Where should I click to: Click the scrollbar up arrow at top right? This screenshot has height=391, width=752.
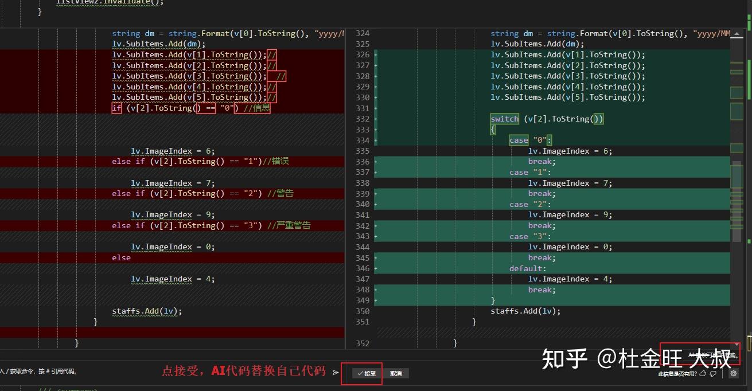(x=736, y=33)
